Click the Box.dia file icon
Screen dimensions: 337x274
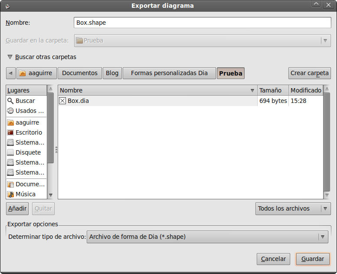click(63, 101)
